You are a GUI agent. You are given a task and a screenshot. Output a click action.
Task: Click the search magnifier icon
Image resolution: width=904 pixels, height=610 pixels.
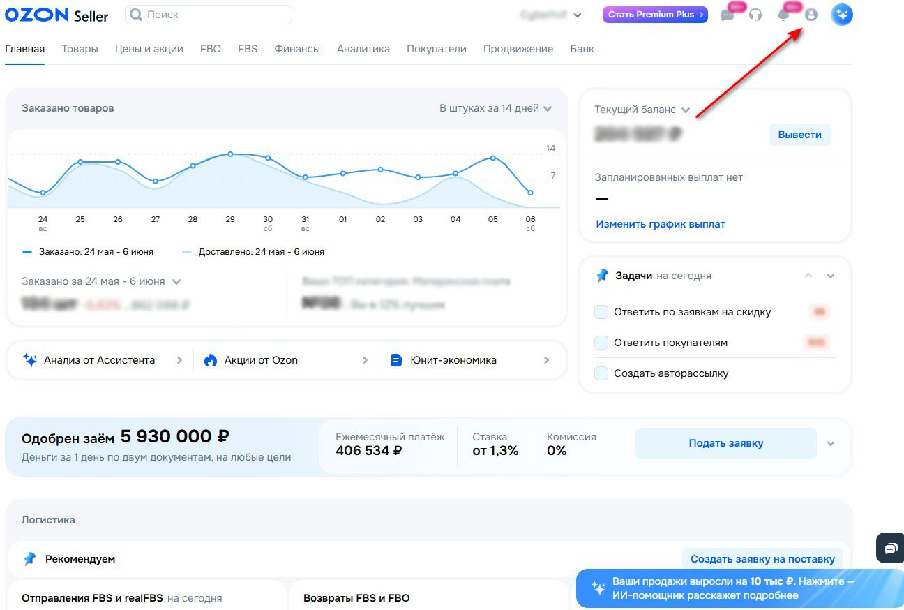coord(136,15)
